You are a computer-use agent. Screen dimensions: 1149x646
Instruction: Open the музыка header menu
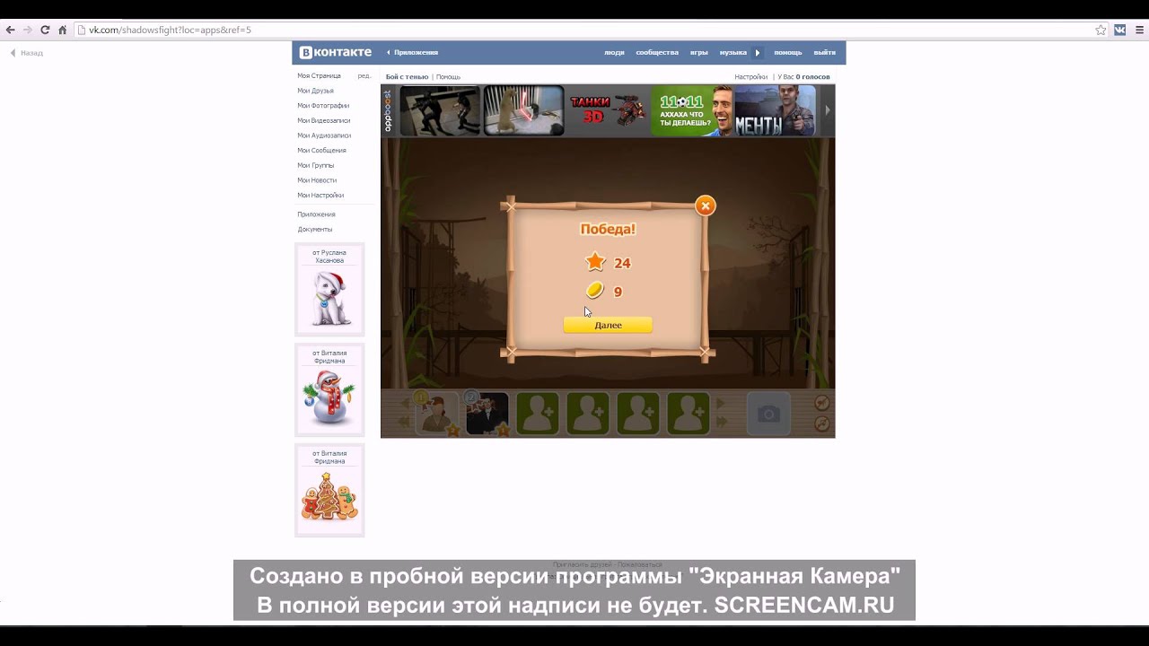point(732,53)
